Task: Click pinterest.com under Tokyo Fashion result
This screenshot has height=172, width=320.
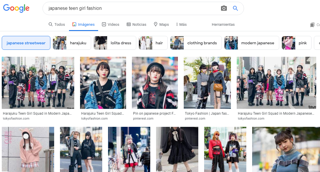Action: point(195,119)
